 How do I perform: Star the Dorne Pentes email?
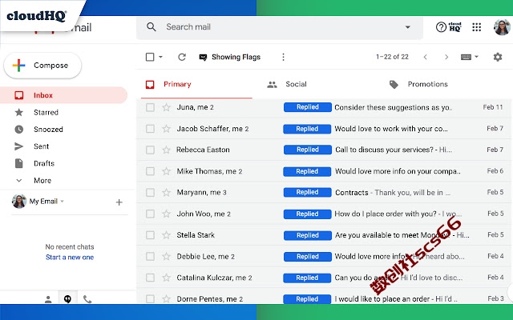[x=167, y=298]
